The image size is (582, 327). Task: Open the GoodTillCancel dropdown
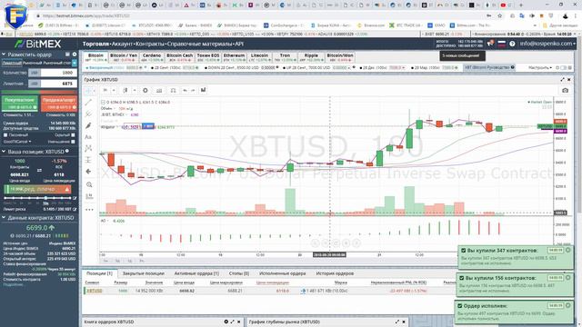[x=17, y=142]
